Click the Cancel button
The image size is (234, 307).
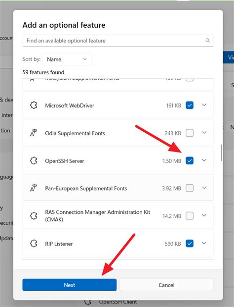click(167, 285)
